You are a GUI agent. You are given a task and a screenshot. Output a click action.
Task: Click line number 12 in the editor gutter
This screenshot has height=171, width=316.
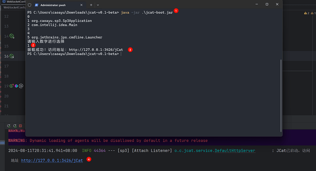point(6,16)
